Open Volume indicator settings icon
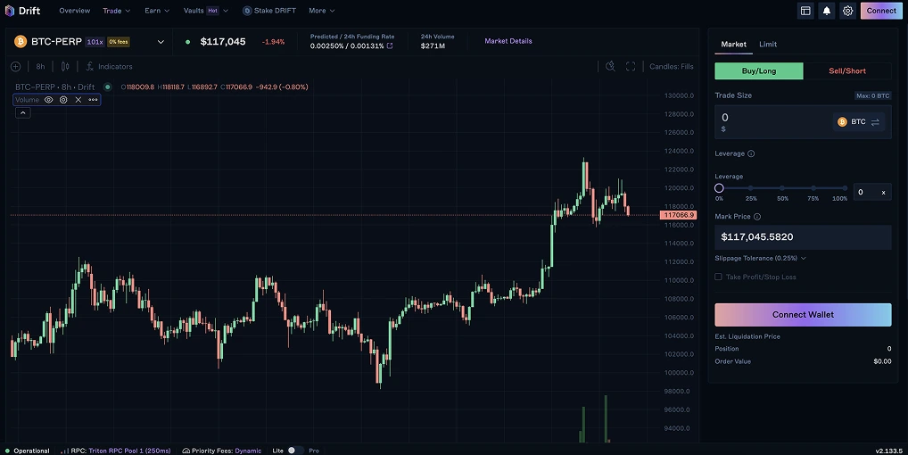Image resolution: width=908 pixels, height=455 pixels. (x=63, y=100)
